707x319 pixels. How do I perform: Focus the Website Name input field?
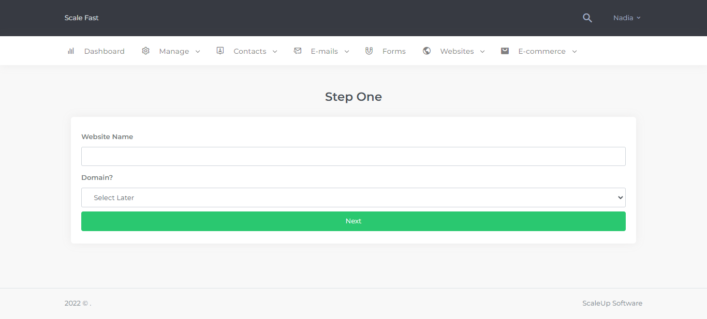tap(353, 156)
